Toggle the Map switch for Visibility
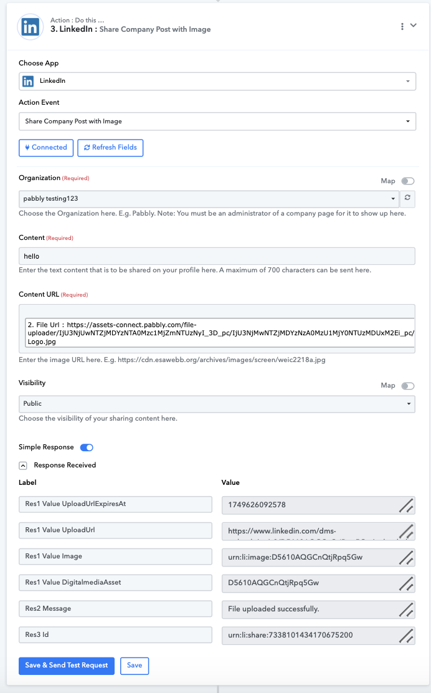 click(407, 386)
